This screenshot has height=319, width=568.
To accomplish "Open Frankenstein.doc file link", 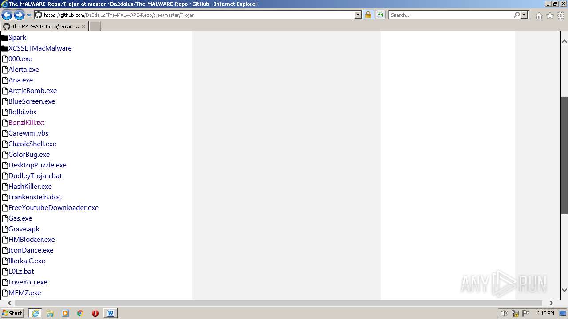I will [35, 197].
